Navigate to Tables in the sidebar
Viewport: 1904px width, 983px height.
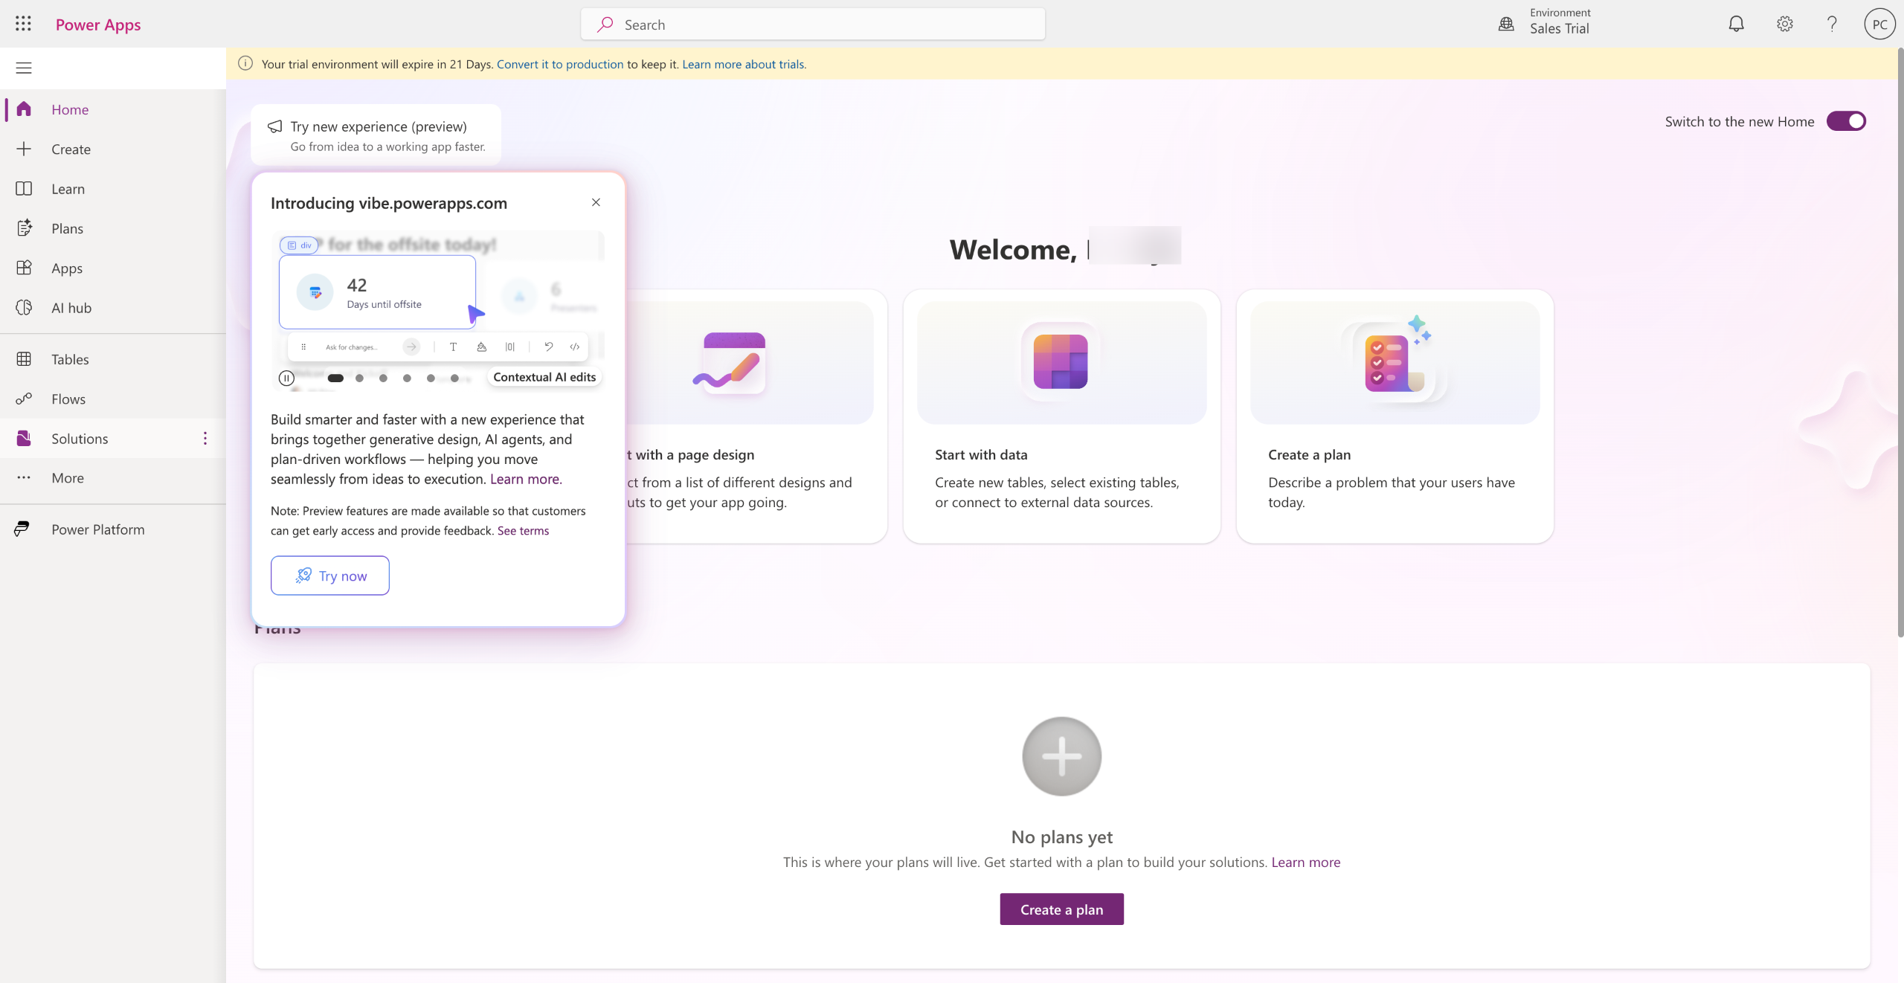tap(70, 359)
